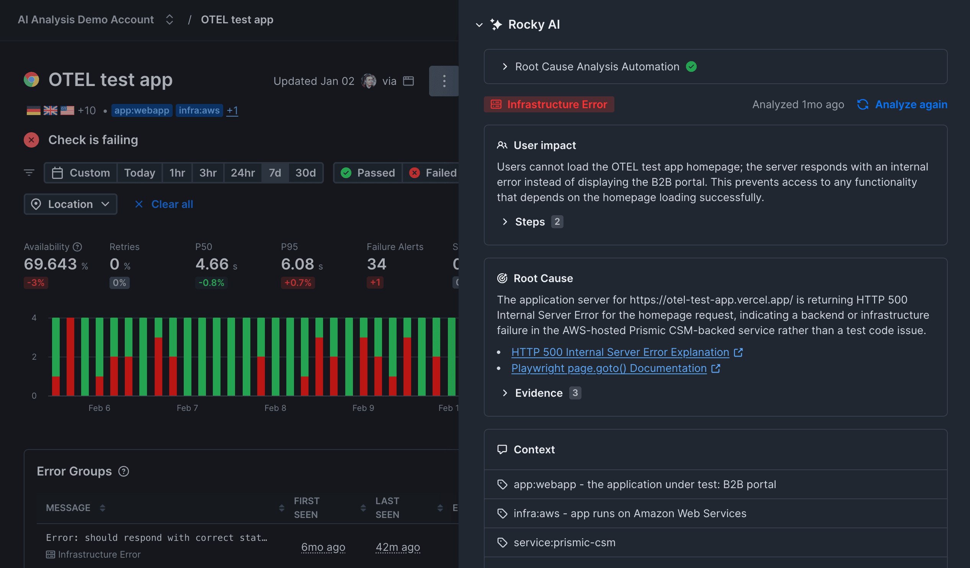
Task: Click the Availability help icon
Action: (77, 246)
